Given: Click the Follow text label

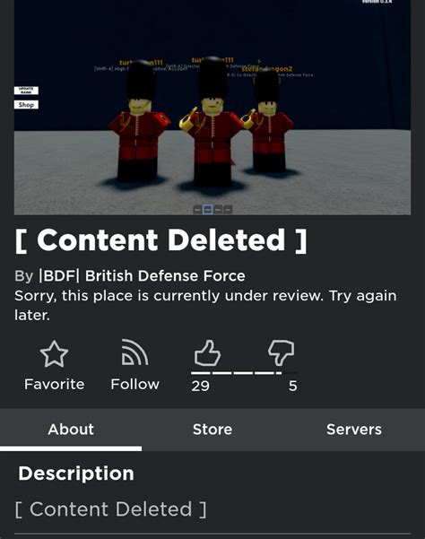Looking at the screenshot, I should tap(135, 385).
